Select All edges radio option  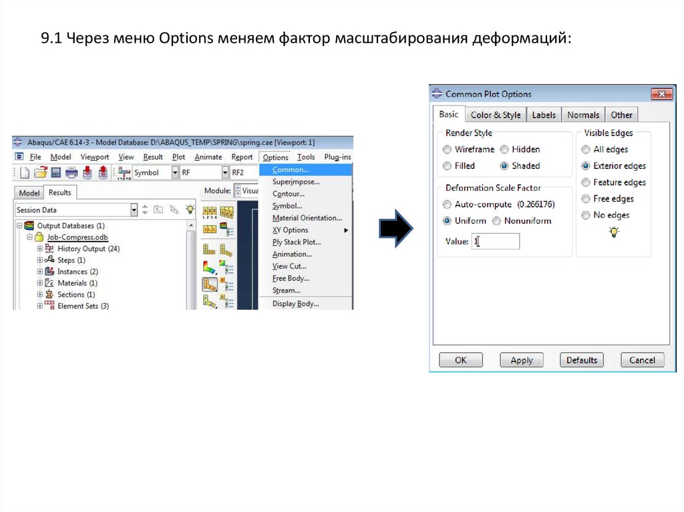pyautogui.click(x=586, y=150)
